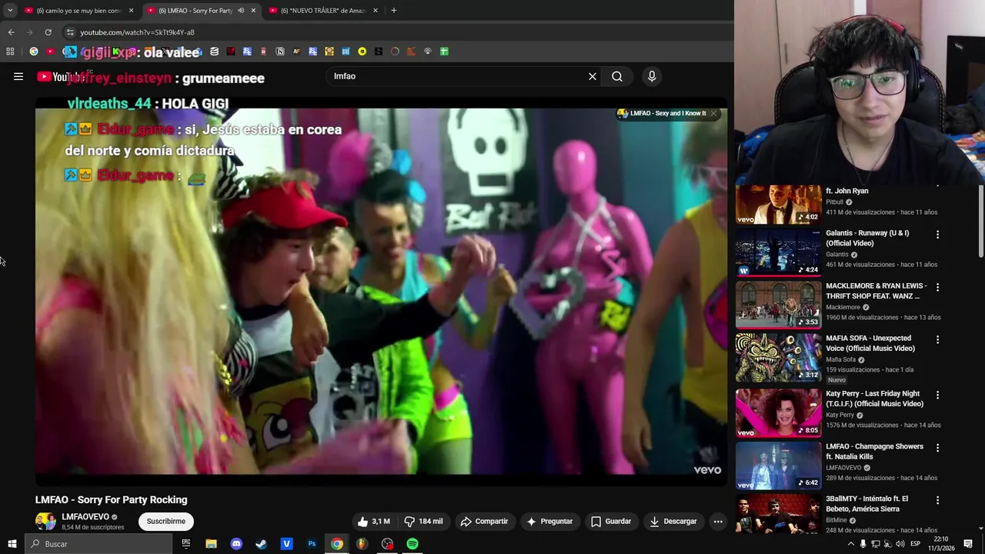Click the Guardar button
The height and width of the screenshot is (554, 985).
coord(611,521)
